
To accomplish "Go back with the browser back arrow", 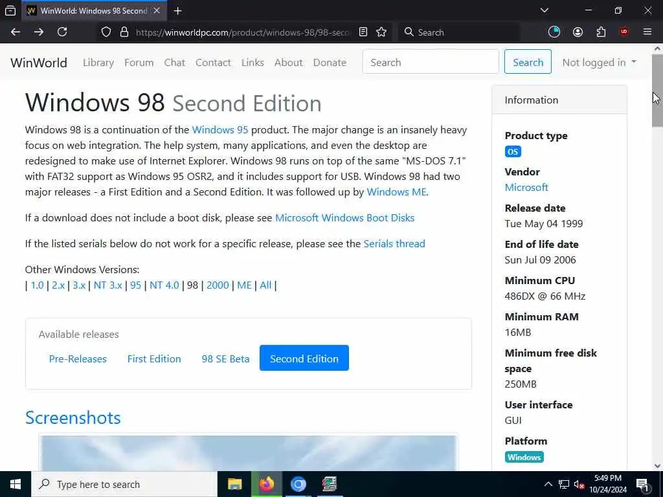I will (16, 32).
